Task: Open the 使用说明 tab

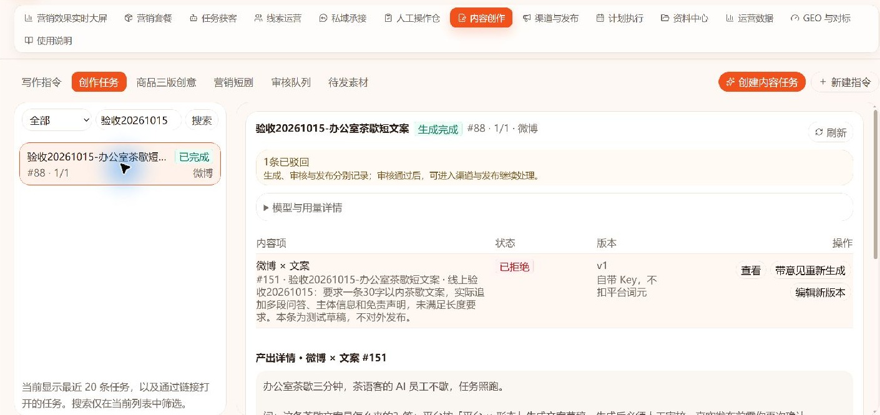Action: coord(48,41)
